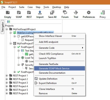
Task: Click the REST Project 6 folder icon
Action: coord(11,93)
